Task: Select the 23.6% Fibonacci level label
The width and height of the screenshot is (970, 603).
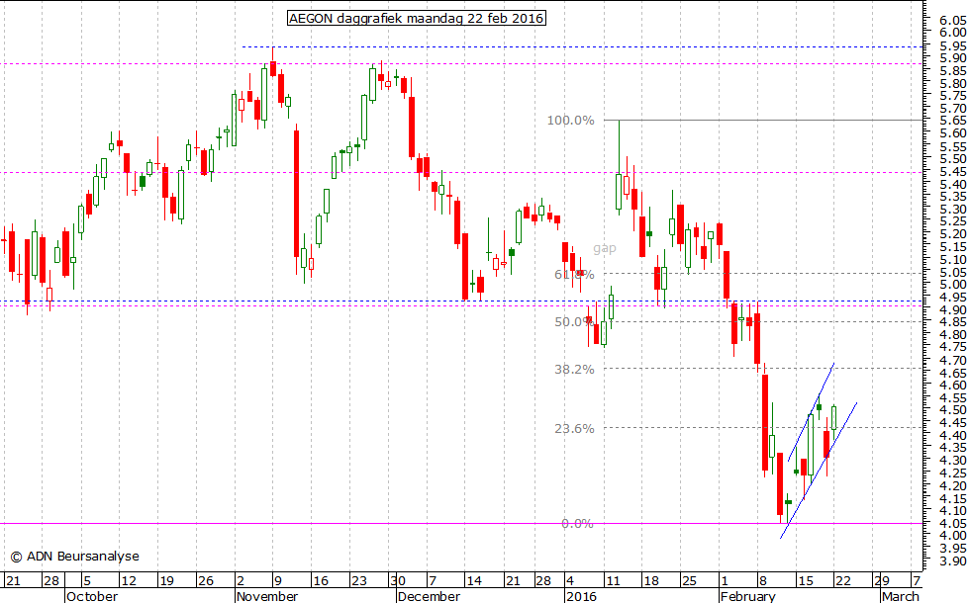Action: pyautogui.click(x=574, y=429)
